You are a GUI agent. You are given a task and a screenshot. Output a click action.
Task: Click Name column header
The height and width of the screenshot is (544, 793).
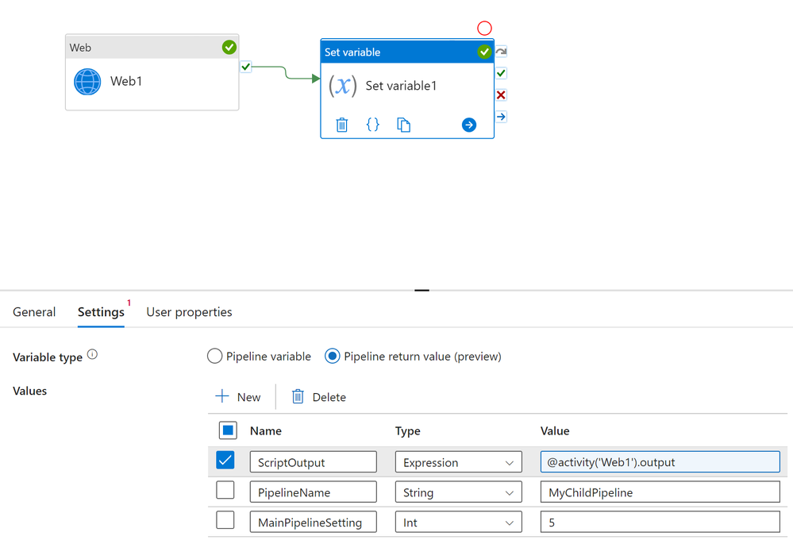click(x=265, y=430)
